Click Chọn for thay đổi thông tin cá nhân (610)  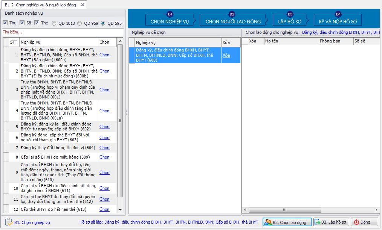tap(104, 172)
